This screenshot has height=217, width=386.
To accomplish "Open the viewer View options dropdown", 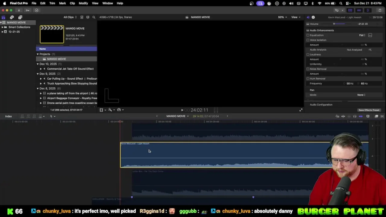I will click(x=296, y=17).
